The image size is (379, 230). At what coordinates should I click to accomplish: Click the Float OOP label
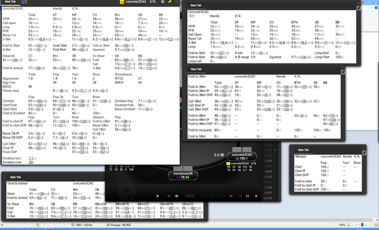(10, 152)
